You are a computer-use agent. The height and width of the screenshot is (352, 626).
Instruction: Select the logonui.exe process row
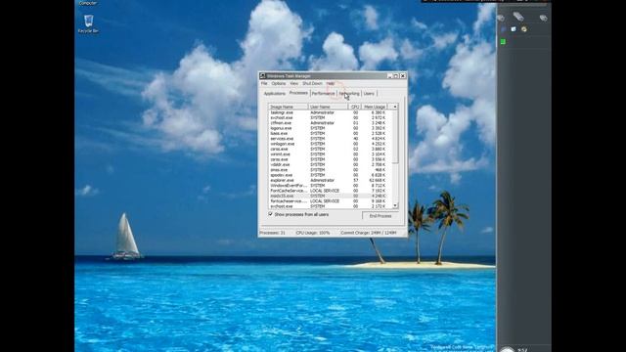pyautogui.click(x=330, y=128)
